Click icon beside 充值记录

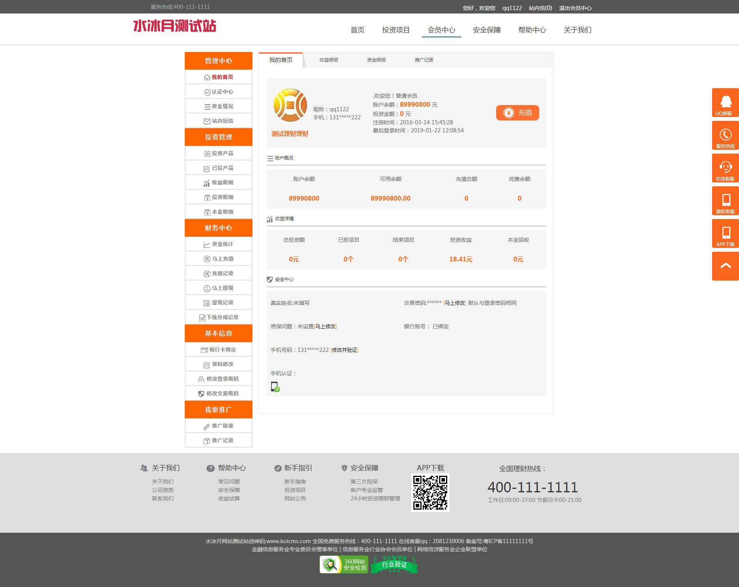(207, 274)
